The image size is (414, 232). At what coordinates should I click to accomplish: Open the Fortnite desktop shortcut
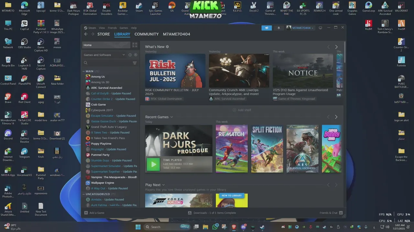(x=401, y=62)
